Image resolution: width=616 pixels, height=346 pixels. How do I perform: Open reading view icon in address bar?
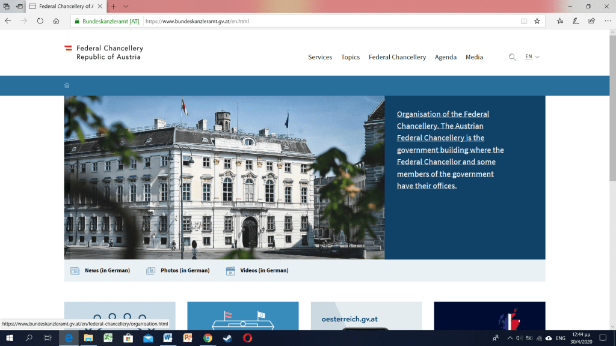524,20
